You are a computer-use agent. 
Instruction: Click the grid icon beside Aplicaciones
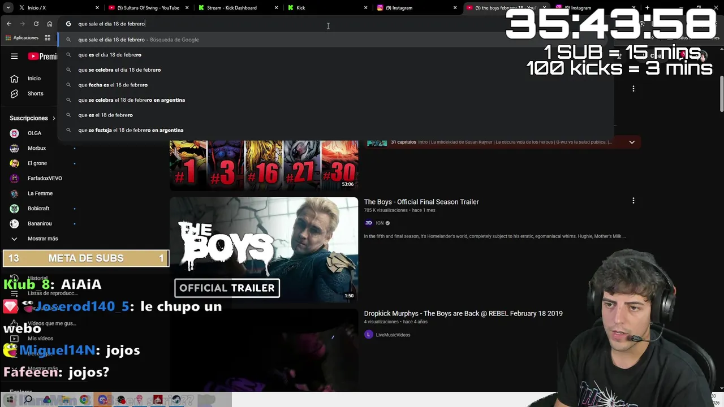click(48, 38)
